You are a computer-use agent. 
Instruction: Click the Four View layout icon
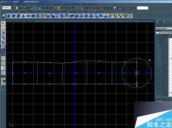coord(3,63)
